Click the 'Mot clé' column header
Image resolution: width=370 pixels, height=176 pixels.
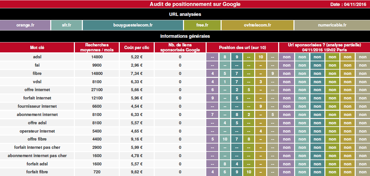point(37,47)
